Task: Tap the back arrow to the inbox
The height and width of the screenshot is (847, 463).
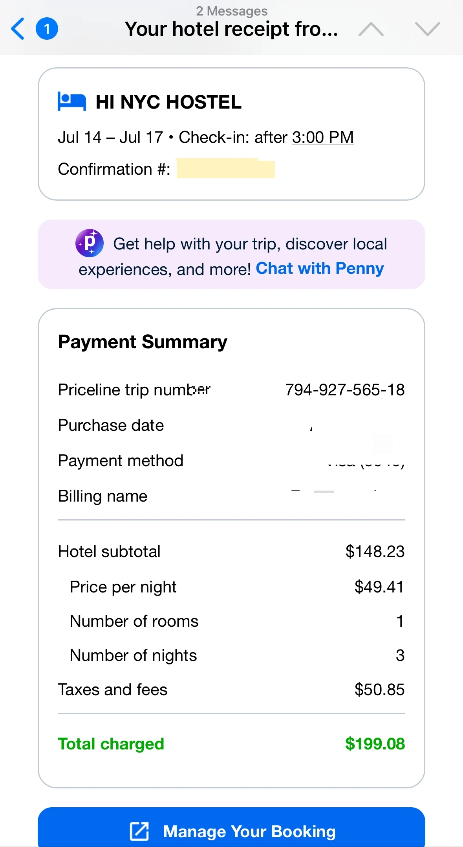Action: click(x=18, y=29)
